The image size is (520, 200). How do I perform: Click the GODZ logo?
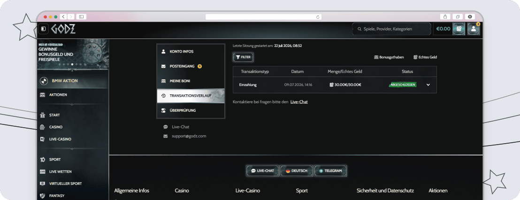63,29
